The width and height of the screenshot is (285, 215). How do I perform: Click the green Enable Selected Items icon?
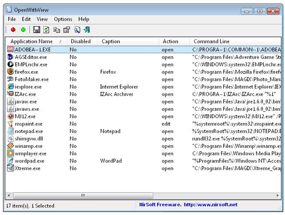pyautogui.click(x=23, y=30)
